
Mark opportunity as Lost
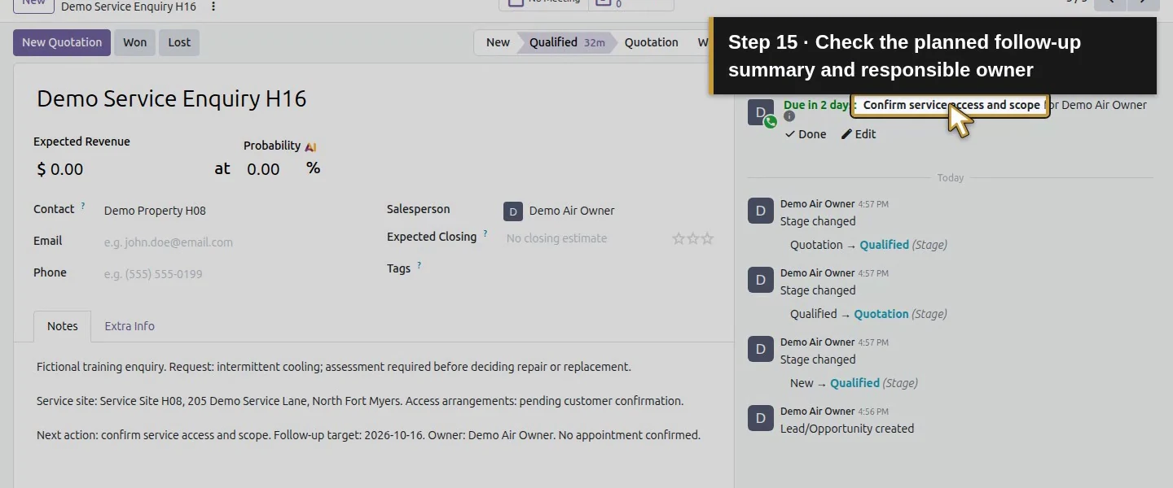[179, 42]
